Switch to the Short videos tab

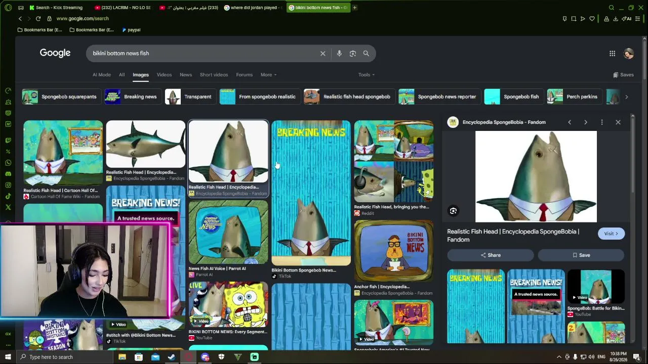pos(214,75)
